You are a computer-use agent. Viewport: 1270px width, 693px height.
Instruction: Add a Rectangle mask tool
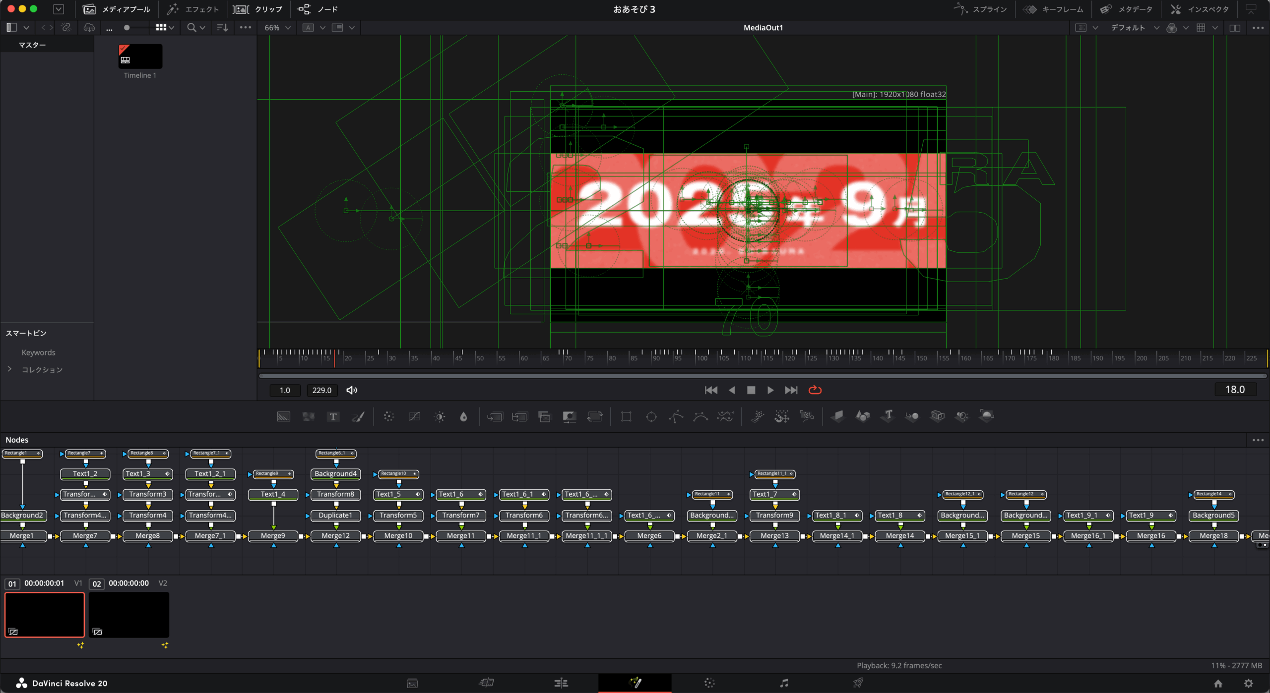626,416
